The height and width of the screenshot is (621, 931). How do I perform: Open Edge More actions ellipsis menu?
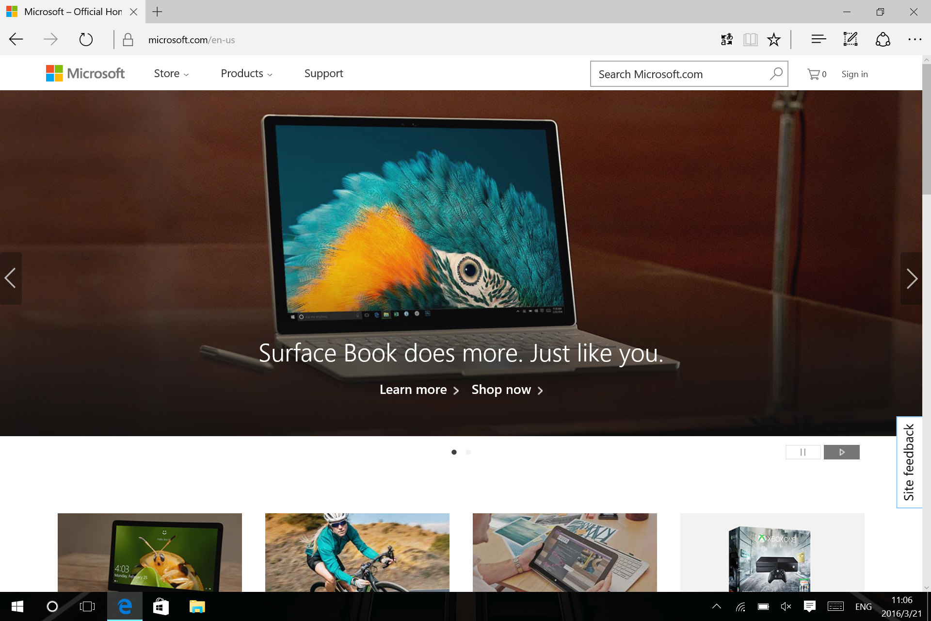(915, 39)
